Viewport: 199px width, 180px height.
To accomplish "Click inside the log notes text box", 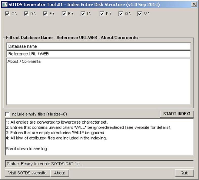I will pyautogui.click(x=99, y=137).
